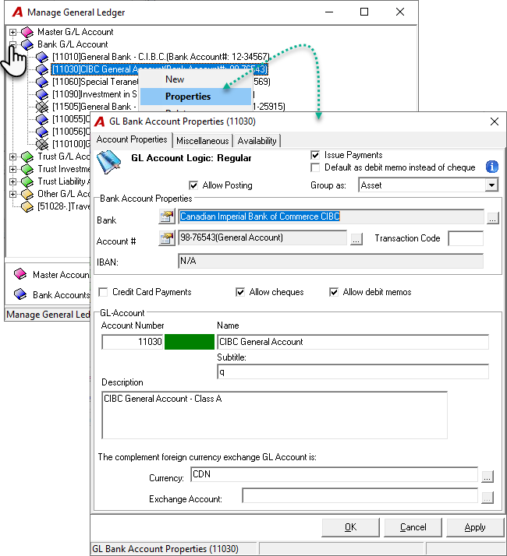
Task: Switch to the Availability tab
Action: 257,141
